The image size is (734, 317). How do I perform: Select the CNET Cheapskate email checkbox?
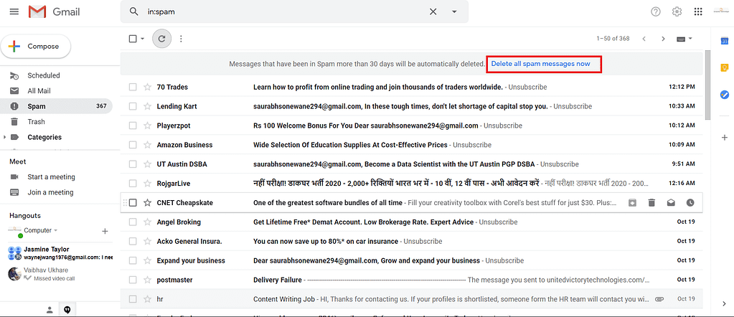point(133,203)
